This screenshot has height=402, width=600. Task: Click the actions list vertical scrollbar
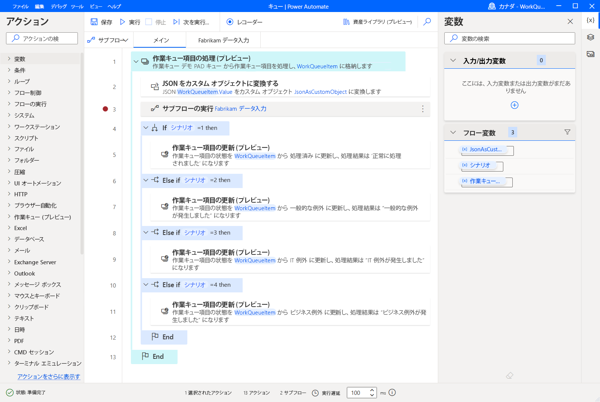82,154
